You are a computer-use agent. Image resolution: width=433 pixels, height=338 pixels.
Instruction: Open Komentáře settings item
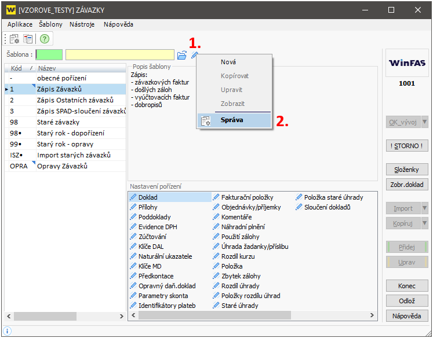pyautogui.click(x=232, y=217)
